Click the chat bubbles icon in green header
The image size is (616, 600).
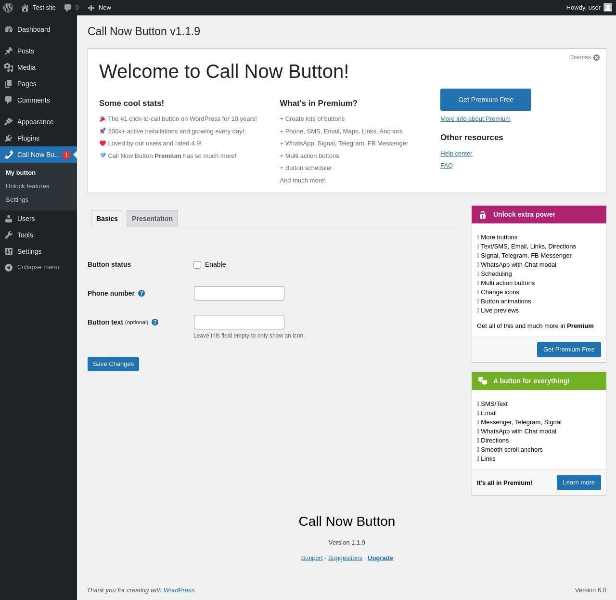[x=483, y=381]
